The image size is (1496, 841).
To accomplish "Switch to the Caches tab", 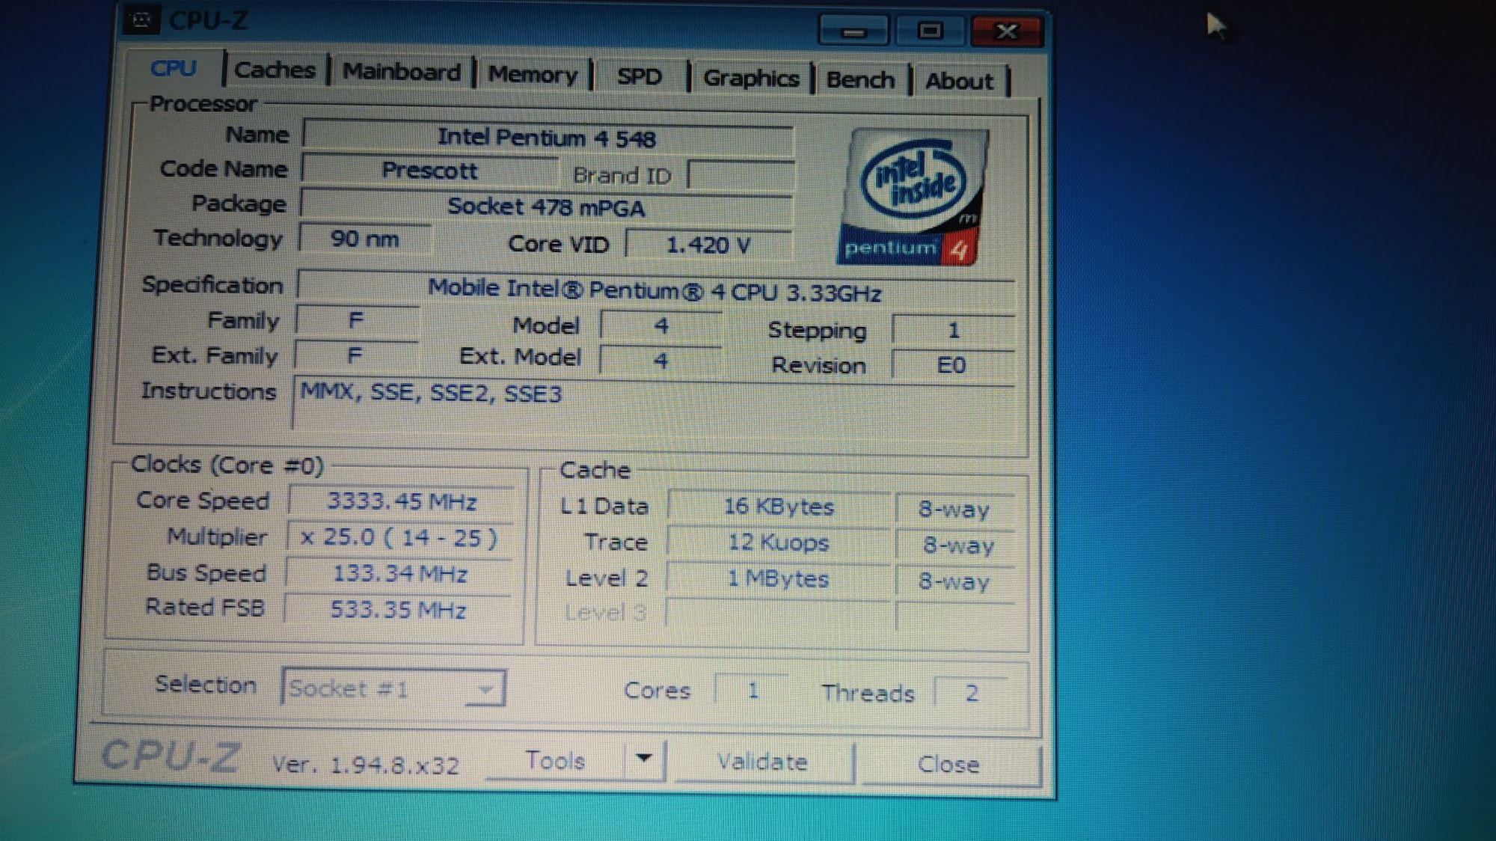I will click(x=275, y=70).
